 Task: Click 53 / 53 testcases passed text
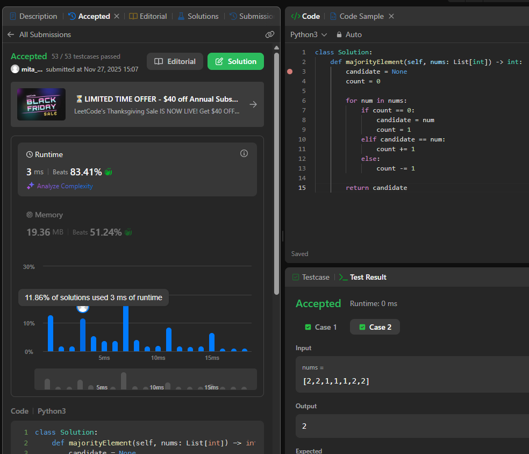click(85, 56)
